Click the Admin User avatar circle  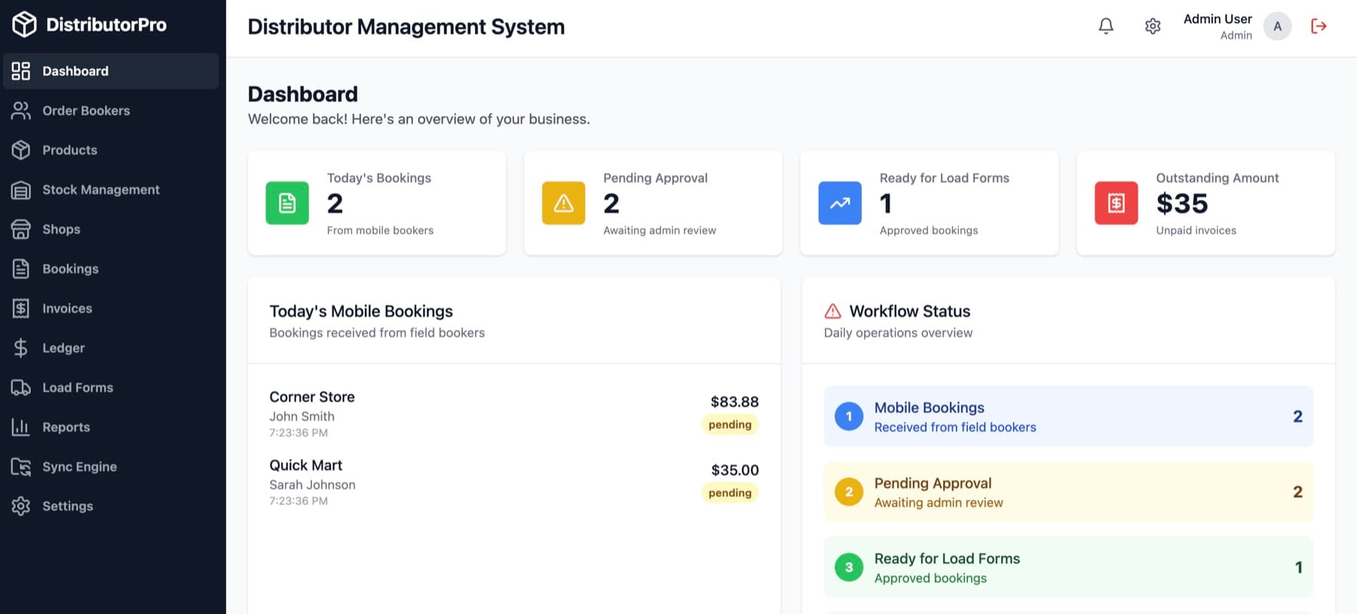(1277, 26)
